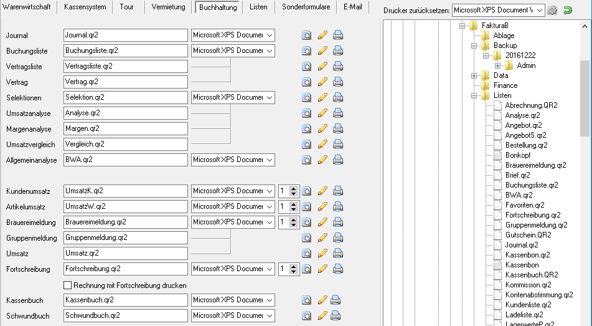This screenshot has height=326, width=592.
Task: Click Journal.qr2 filename field
Action: click(126, 35)
